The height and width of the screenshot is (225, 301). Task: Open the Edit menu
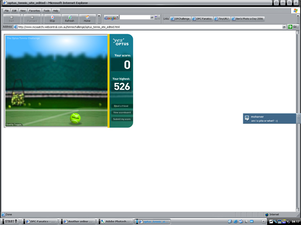[x=14, y=11]
